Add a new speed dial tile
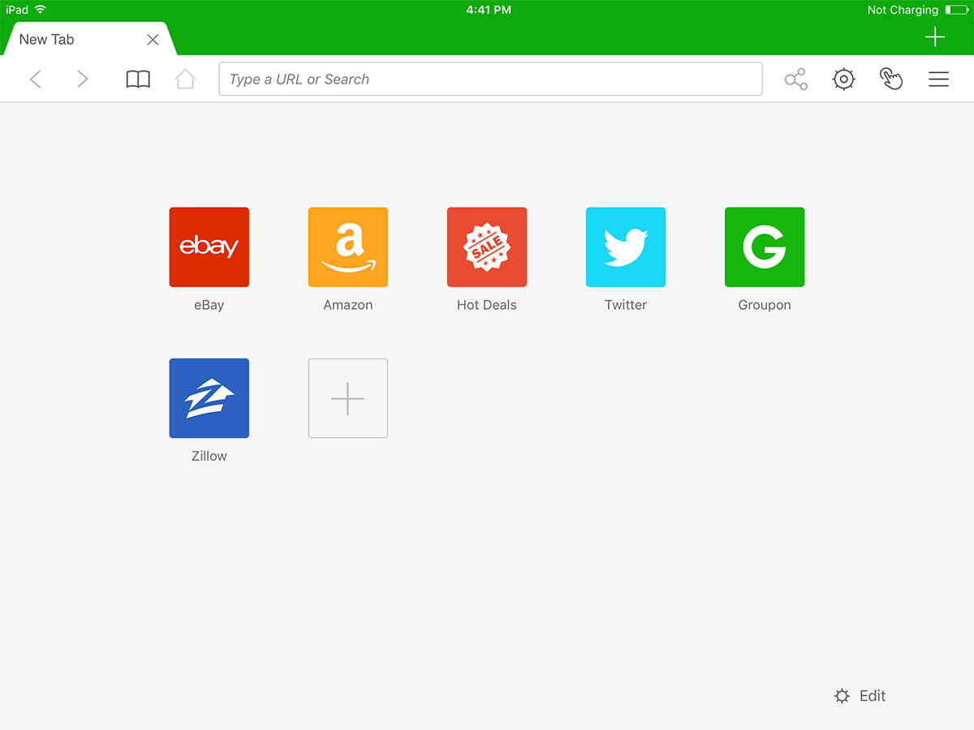Screen dimensions: 974x730 pos(348,398)
